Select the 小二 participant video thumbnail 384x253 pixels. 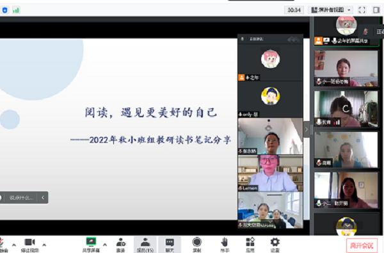(x=346, y=190)
